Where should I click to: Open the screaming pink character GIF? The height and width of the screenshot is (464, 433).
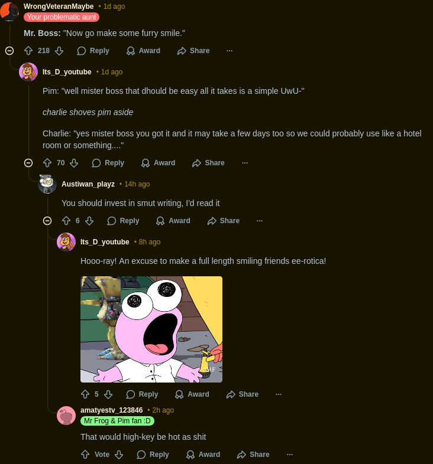click(x=151, y=329)
